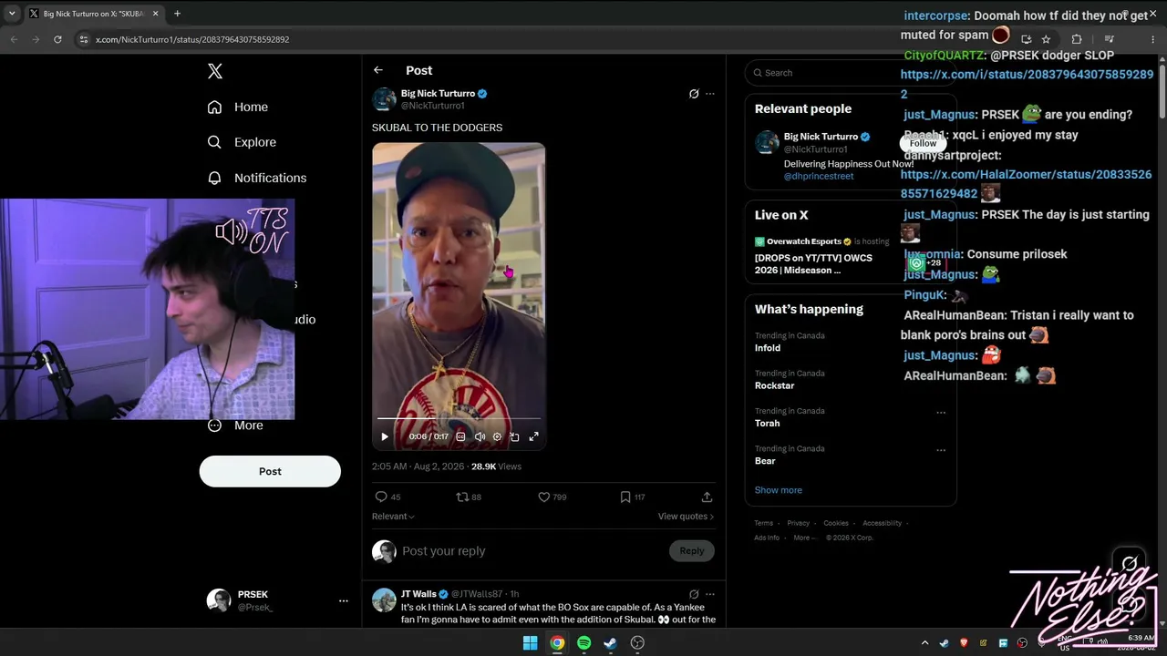
Task: Click the x.com URL in address bar
Action: coord(192,39)
